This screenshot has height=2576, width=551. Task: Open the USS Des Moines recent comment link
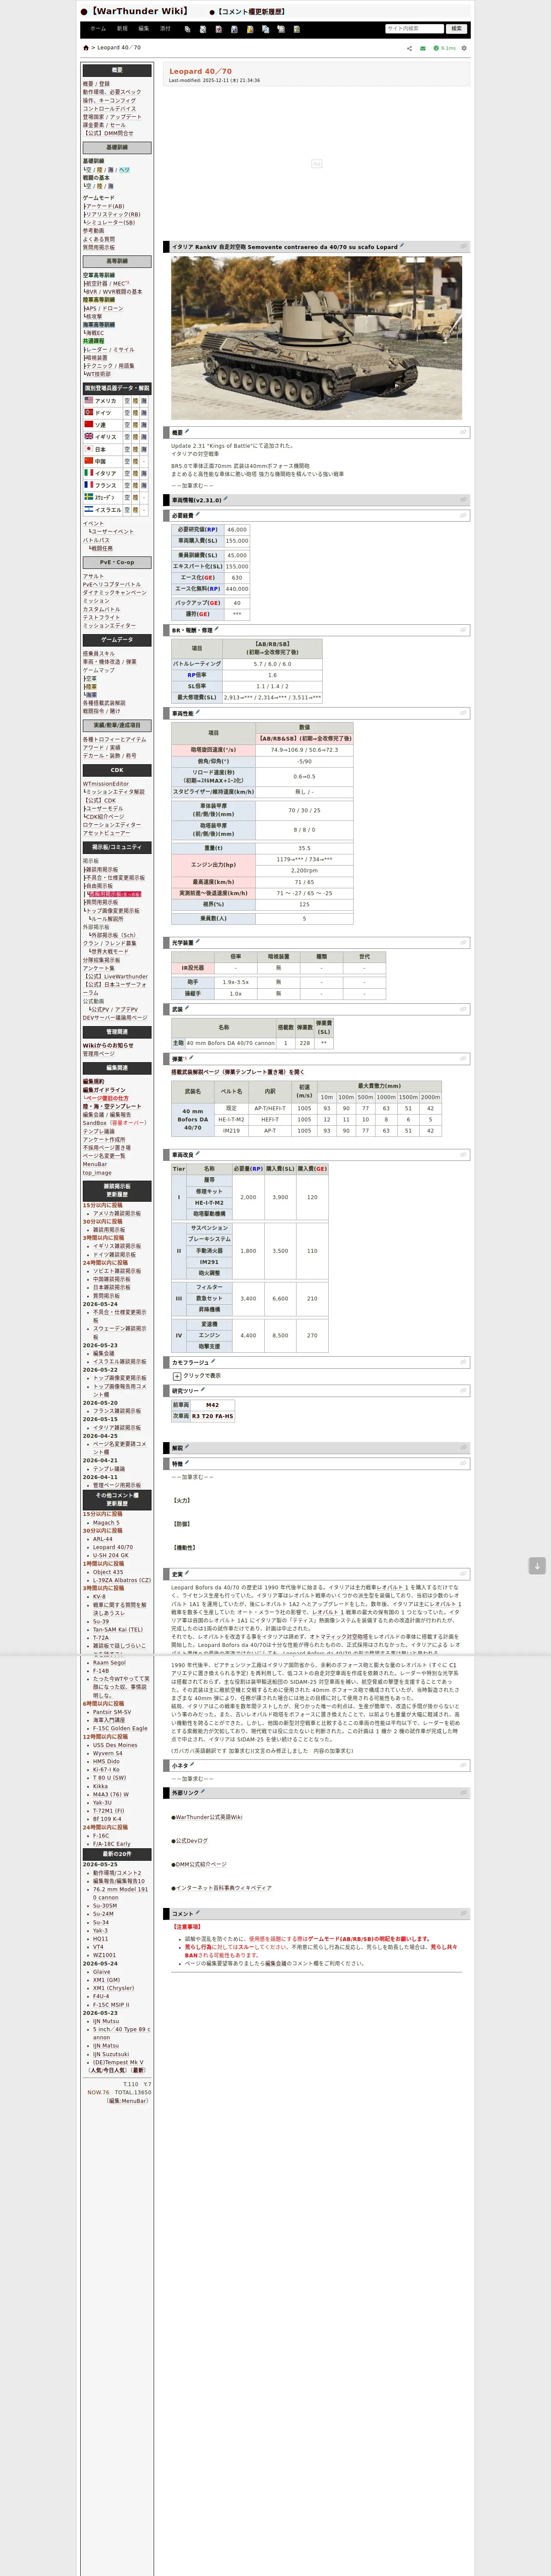[115, 1745]
